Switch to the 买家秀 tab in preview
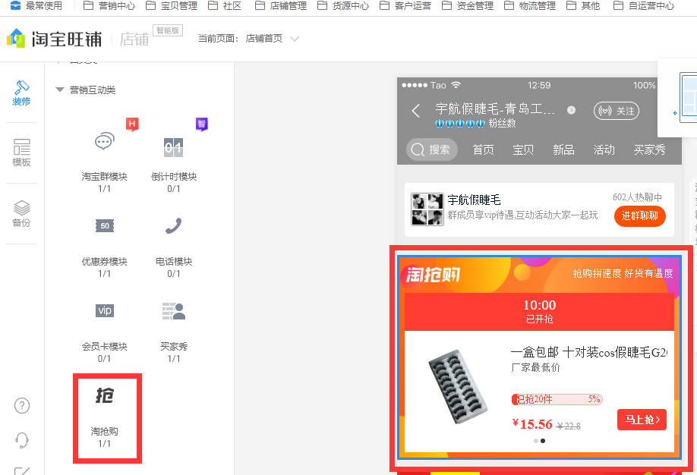 pos(649,149)
